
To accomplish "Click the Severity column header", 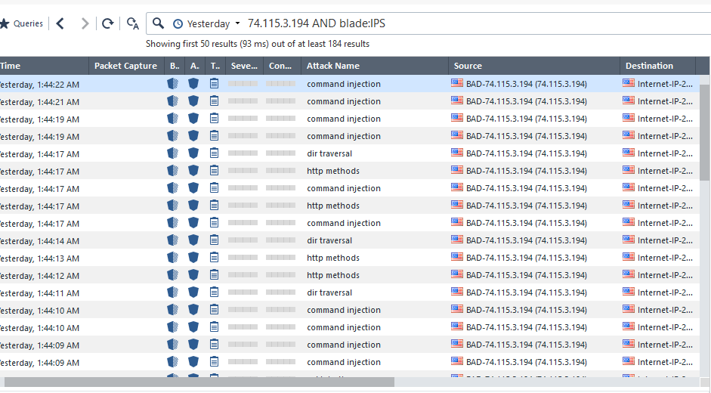I will coord(244,66).
